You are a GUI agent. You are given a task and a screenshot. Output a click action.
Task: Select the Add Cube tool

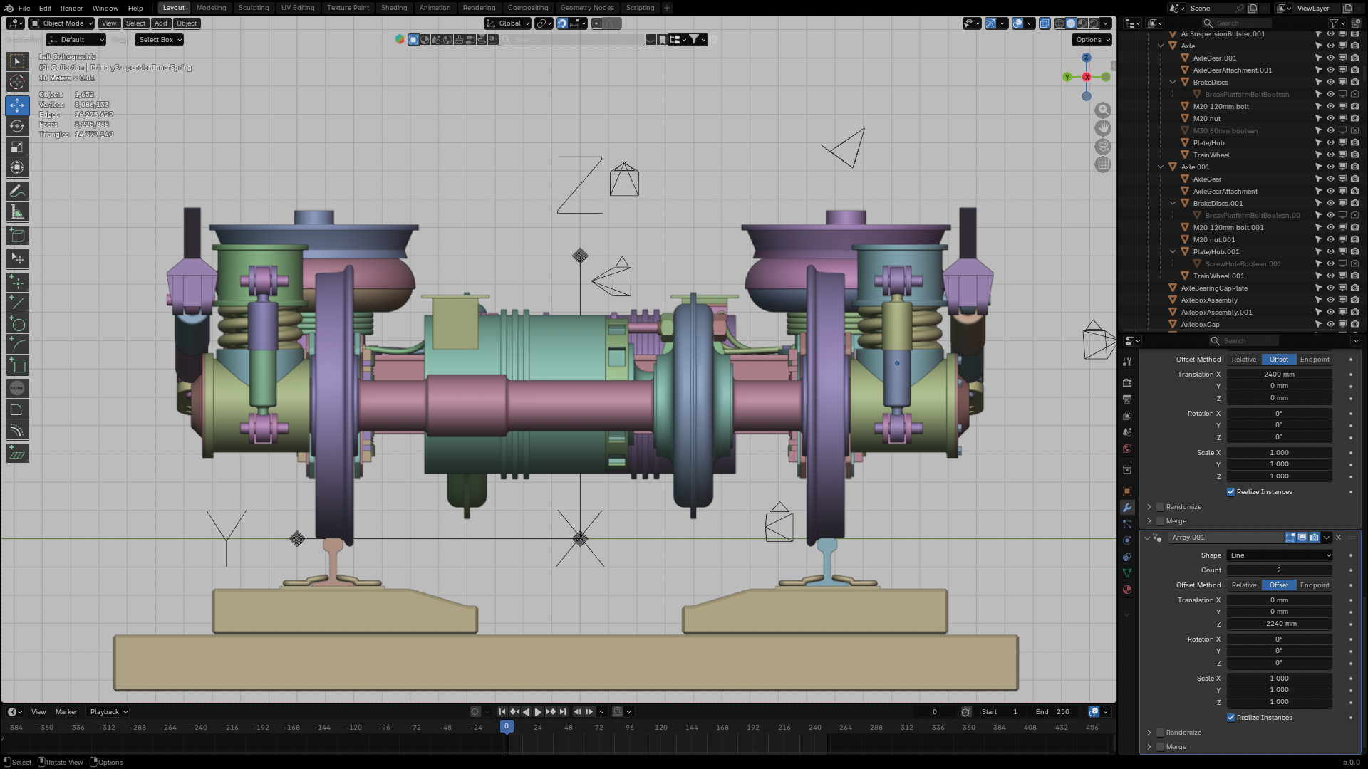point(17,235)
